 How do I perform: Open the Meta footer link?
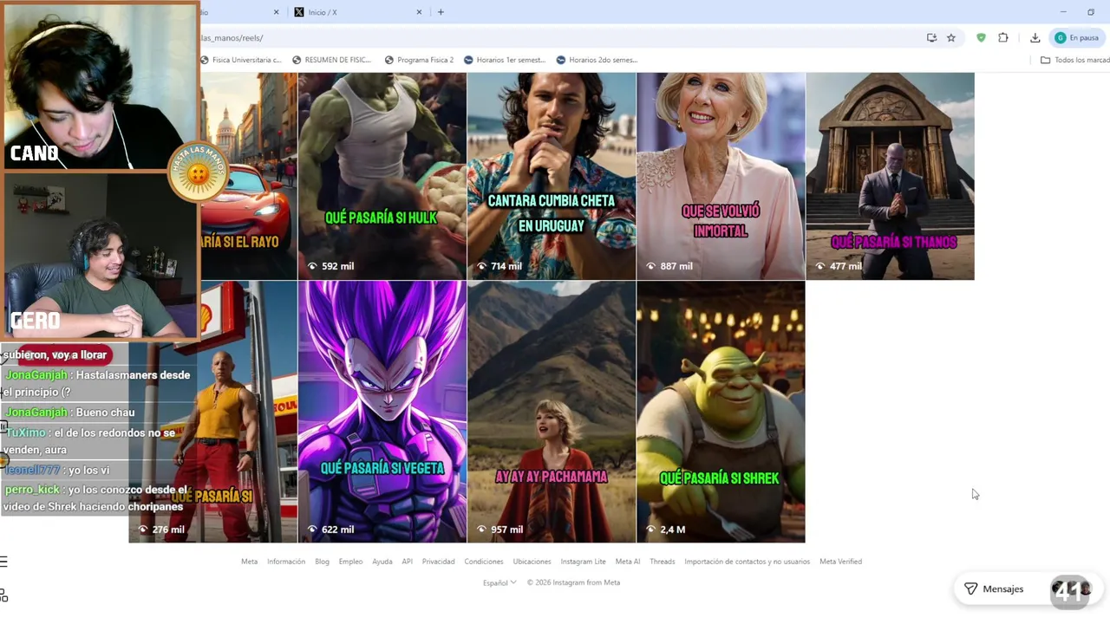coord(249,562)
